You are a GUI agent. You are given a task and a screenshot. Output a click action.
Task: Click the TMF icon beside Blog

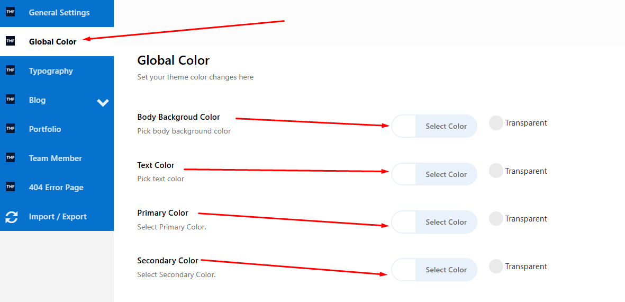pyautogui.click(x=11, y=99)
